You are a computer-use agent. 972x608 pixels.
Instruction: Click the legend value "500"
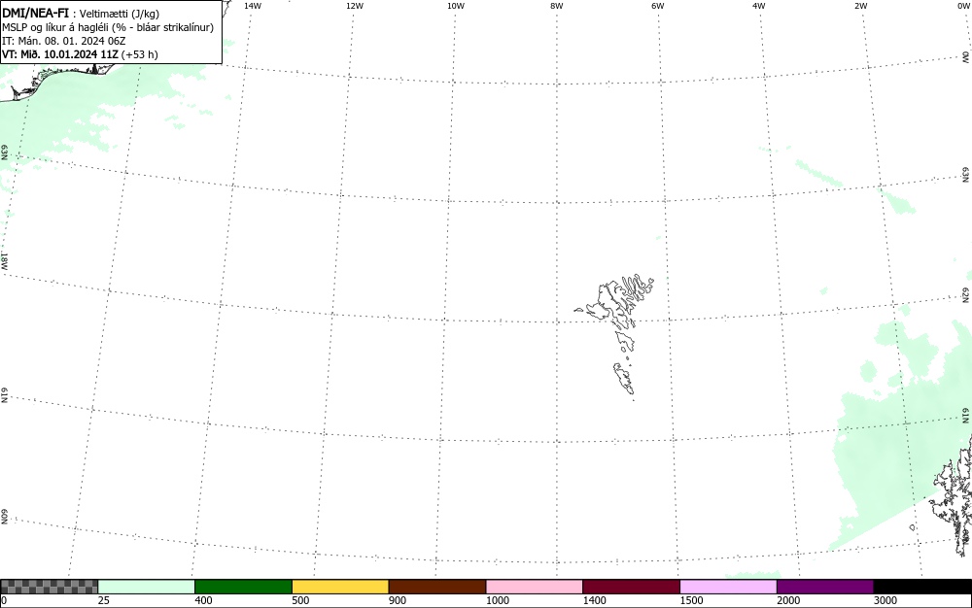click(300, 600)
